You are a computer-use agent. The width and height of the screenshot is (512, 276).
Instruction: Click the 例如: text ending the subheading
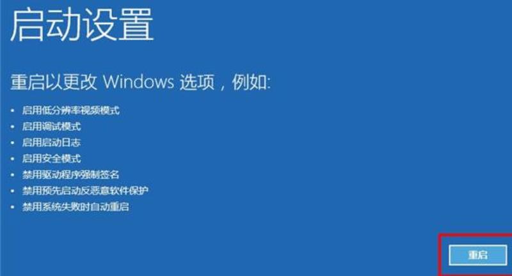pyautogui.click(x=251, y=82)
